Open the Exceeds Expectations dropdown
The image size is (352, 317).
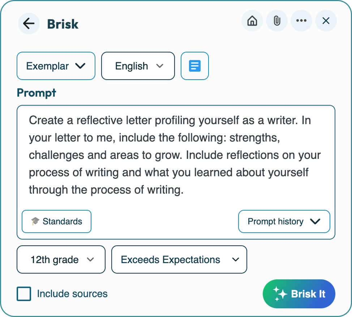[x=179, y=259]
